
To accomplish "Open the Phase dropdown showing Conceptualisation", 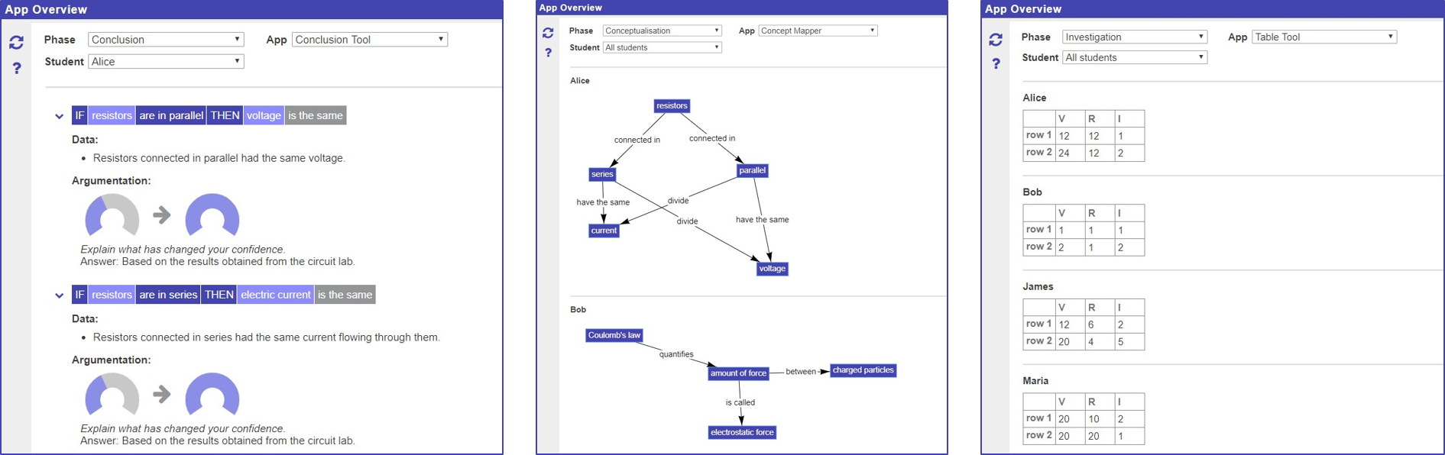I will (662, 31).
